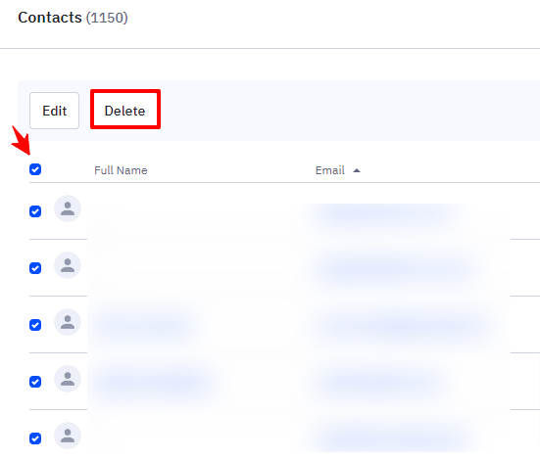Toggle Email column sort arrow
This screenshot has width=540, height=461.
pos(357,170)
